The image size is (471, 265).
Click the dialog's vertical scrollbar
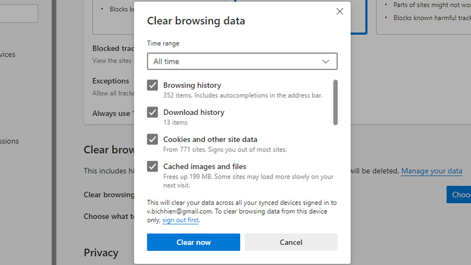tap(336, 102)
